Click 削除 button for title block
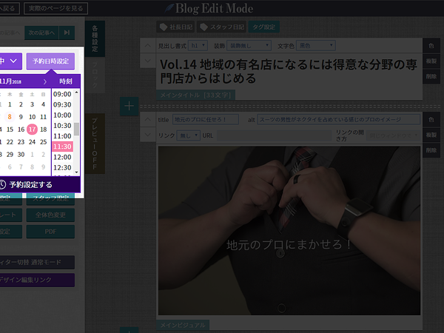 (x=431, y=76)
